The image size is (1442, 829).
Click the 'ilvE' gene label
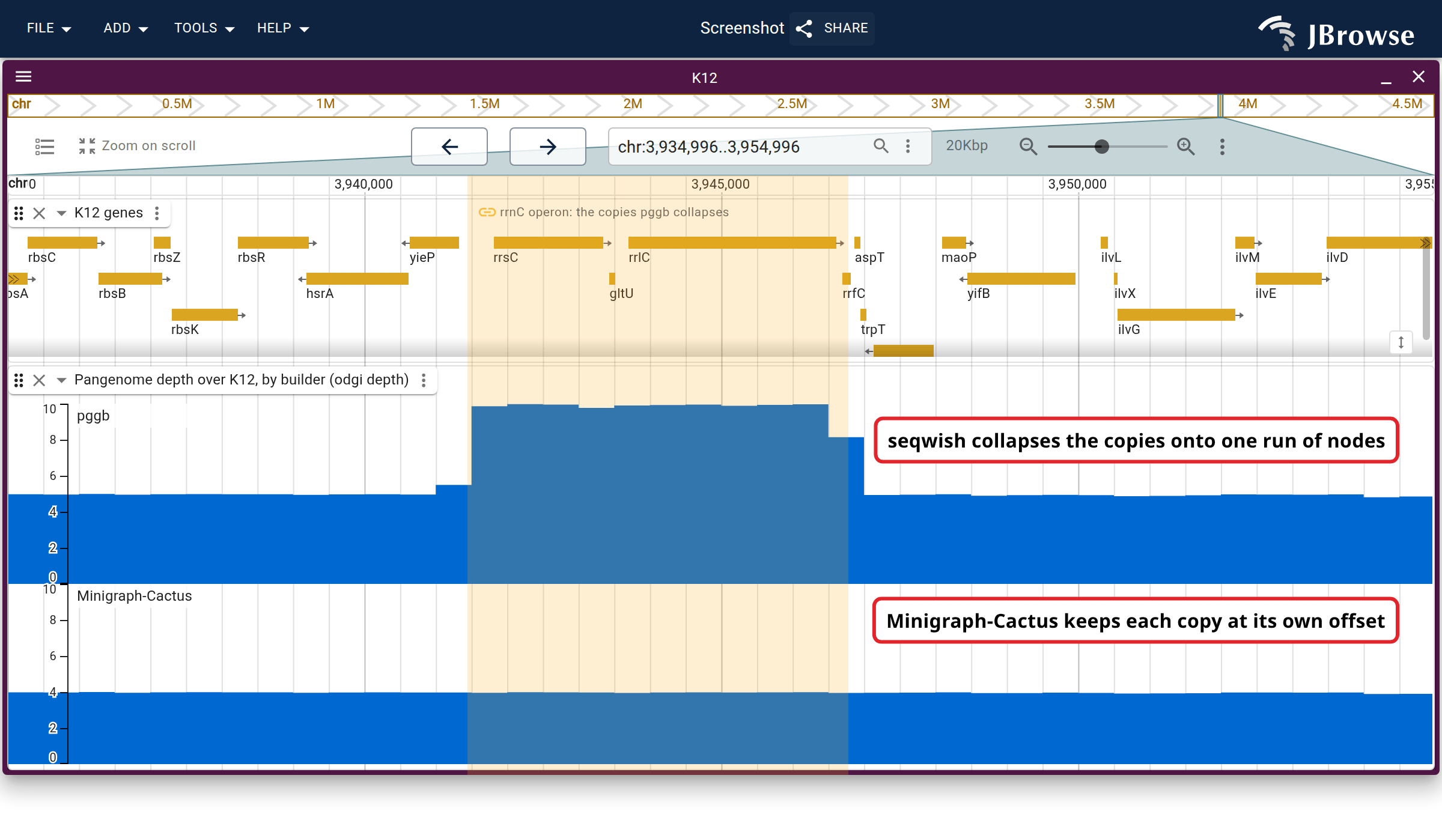(x=1266, y=294)
